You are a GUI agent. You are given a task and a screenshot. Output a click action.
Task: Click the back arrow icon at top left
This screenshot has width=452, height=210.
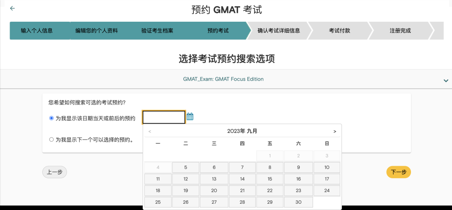click(x=12, y=8)
